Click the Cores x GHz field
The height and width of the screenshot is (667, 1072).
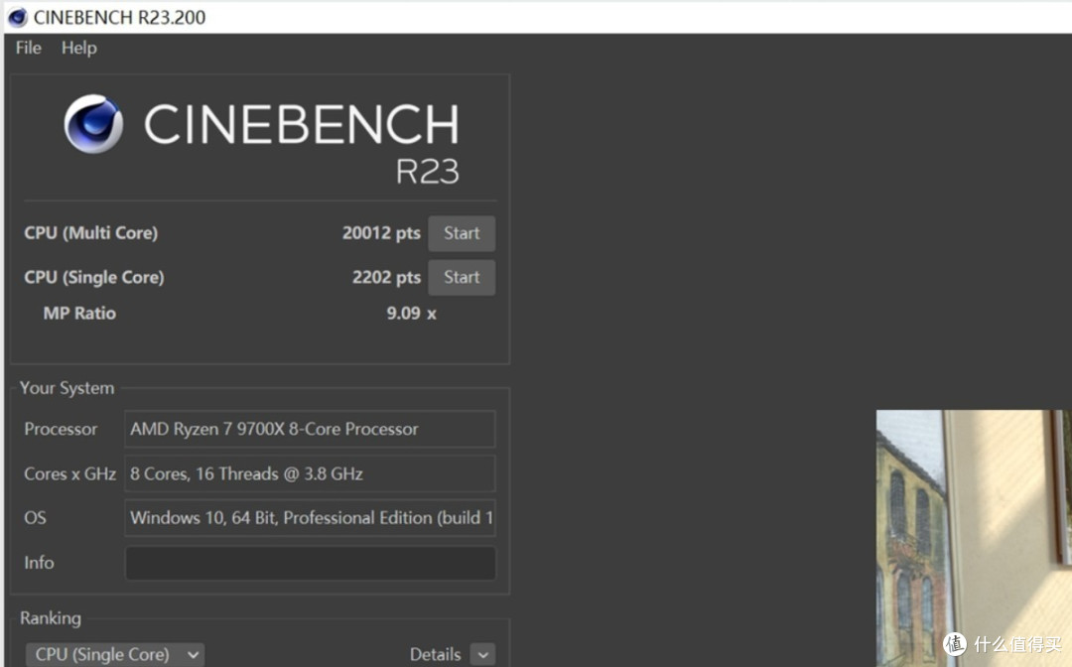click(310, 473)
